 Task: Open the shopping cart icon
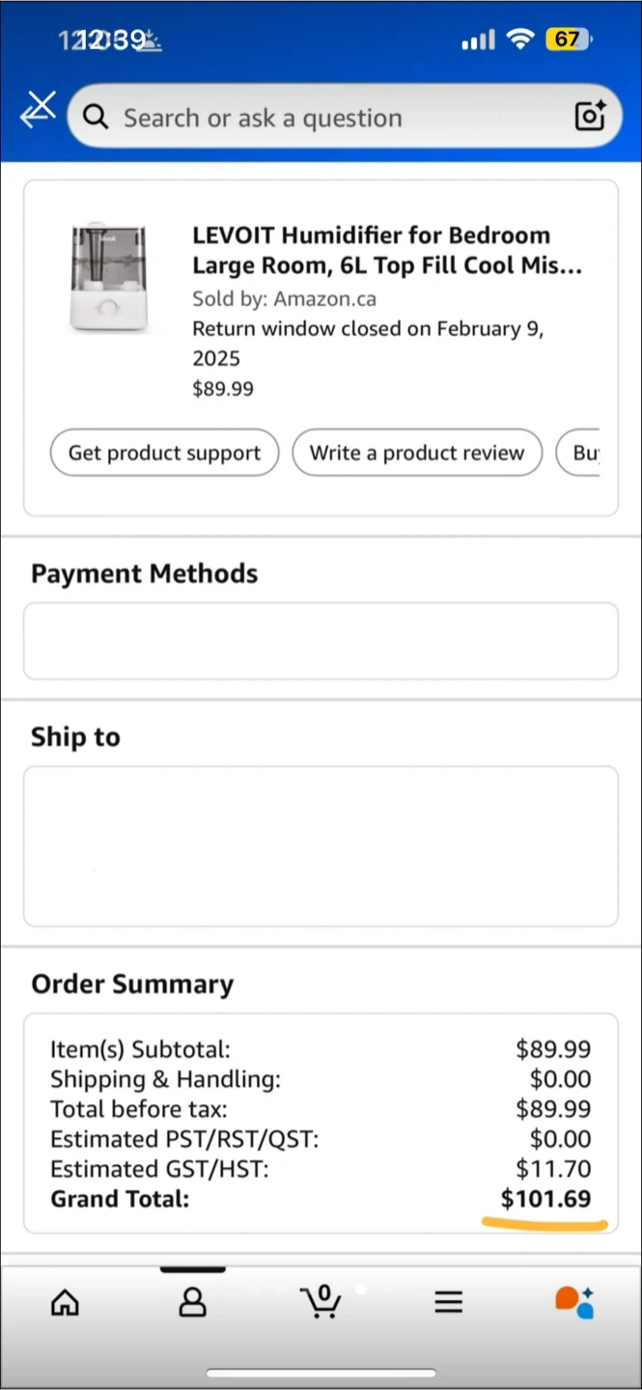321,1301
